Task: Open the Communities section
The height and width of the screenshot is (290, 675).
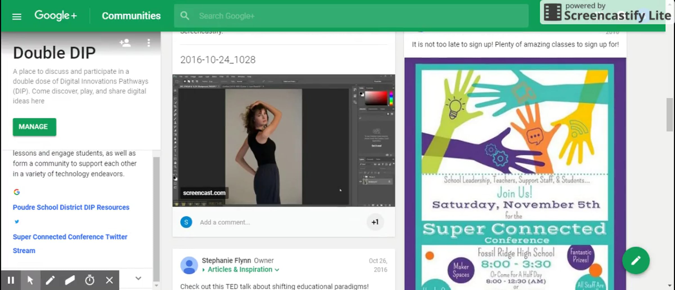Action: pos(131,16)
